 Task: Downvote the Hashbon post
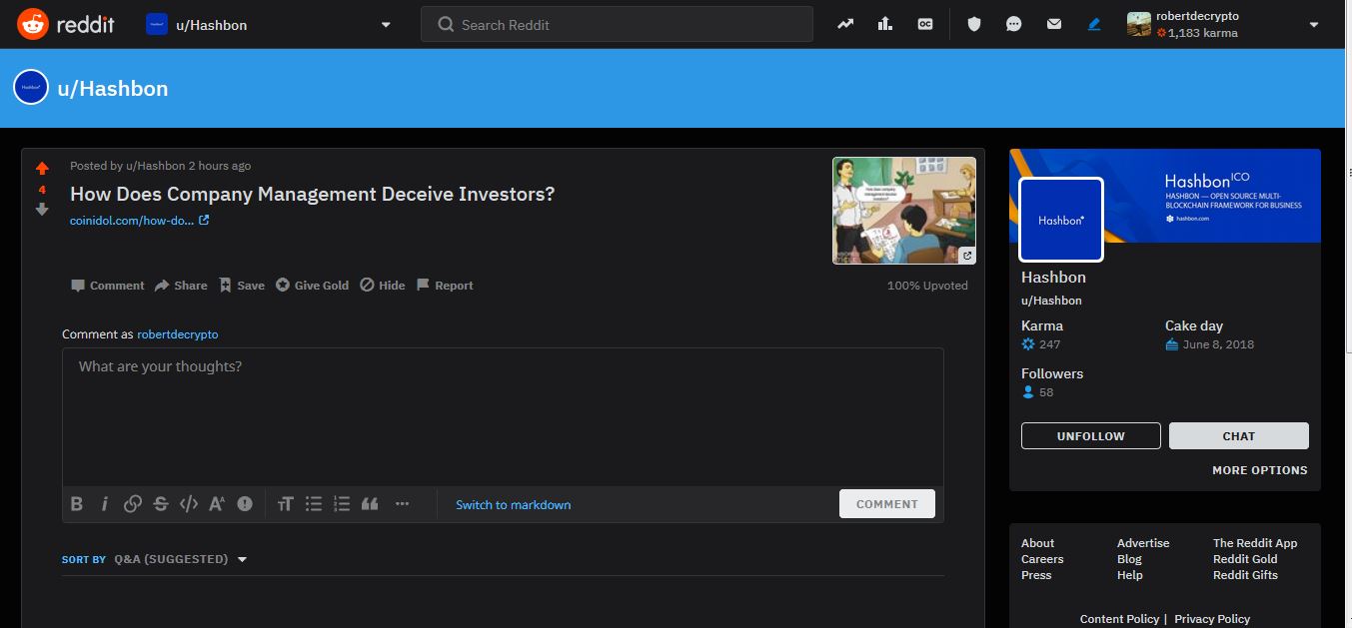tap(42, 209)
